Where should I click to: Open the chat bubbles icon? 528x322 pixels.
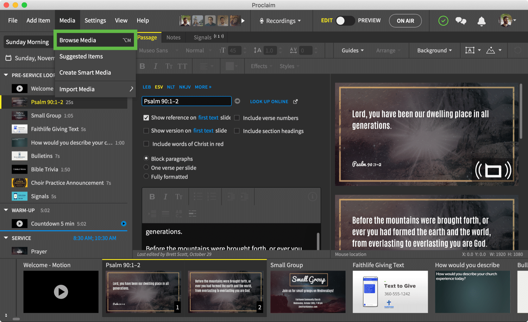(x=461, y=21)
